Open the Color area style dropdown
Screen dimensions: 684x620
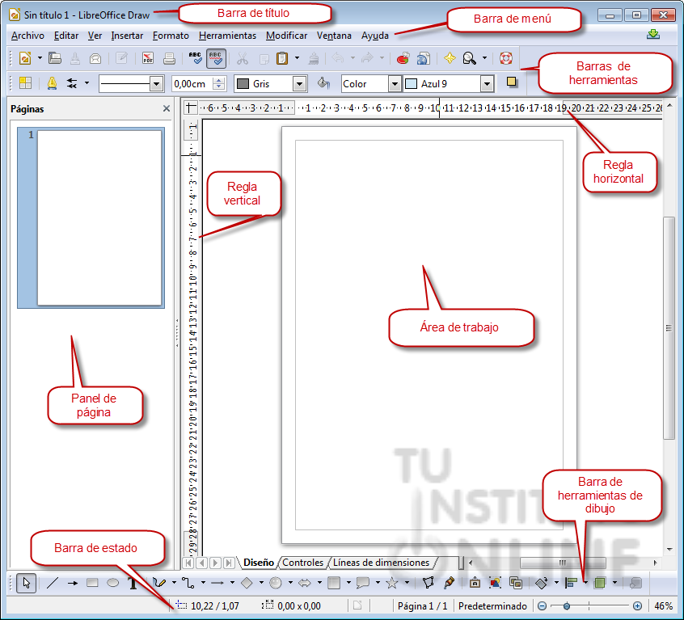click(395, 84)
